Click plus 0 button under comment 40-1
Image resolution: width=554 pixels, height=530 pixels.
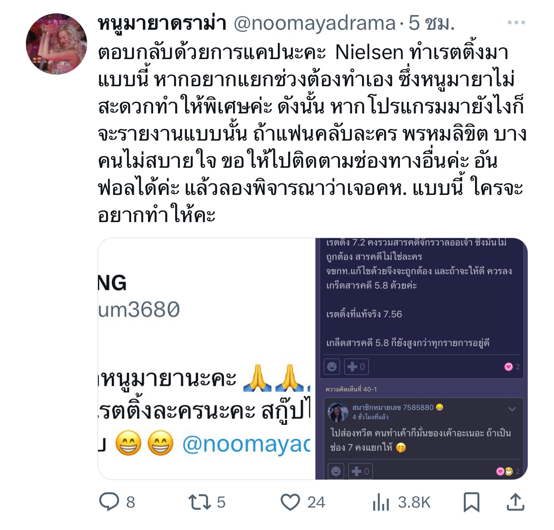(x=360, y=471)
